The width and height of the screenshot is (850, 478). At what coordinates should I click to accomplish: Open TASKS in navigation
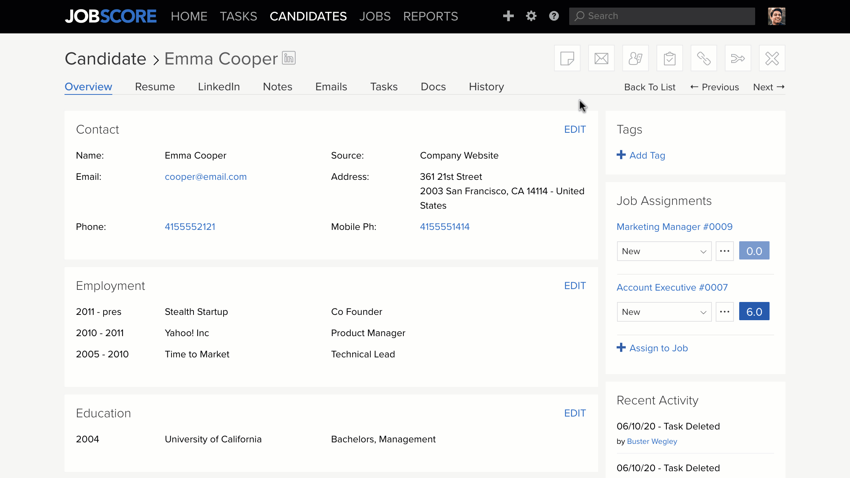tap(238, 16)
